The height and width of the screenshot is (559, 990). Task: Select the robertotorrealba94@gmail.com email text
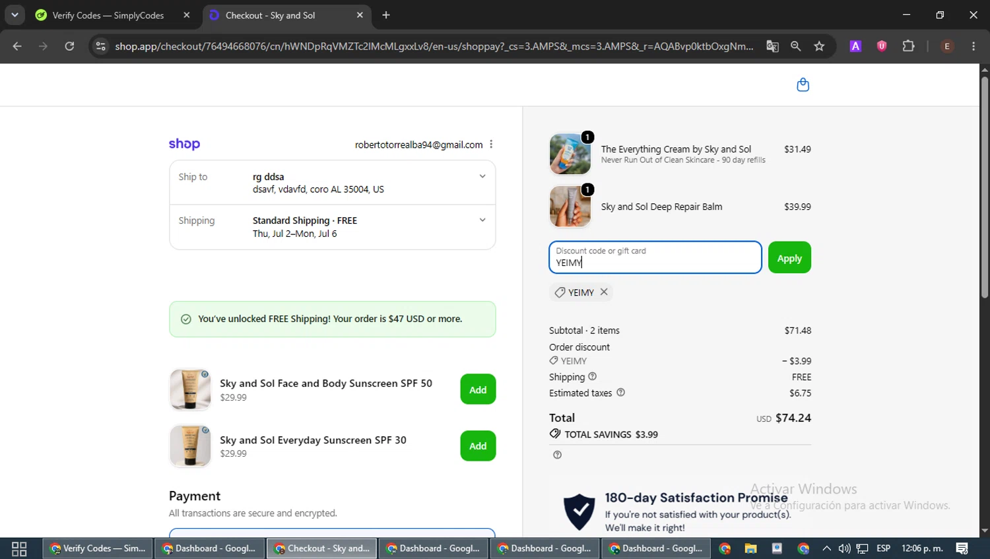tap(419, 145)
